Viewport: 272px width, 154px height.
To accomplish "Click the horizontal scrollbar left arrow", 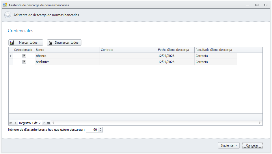I will (53, 123).
